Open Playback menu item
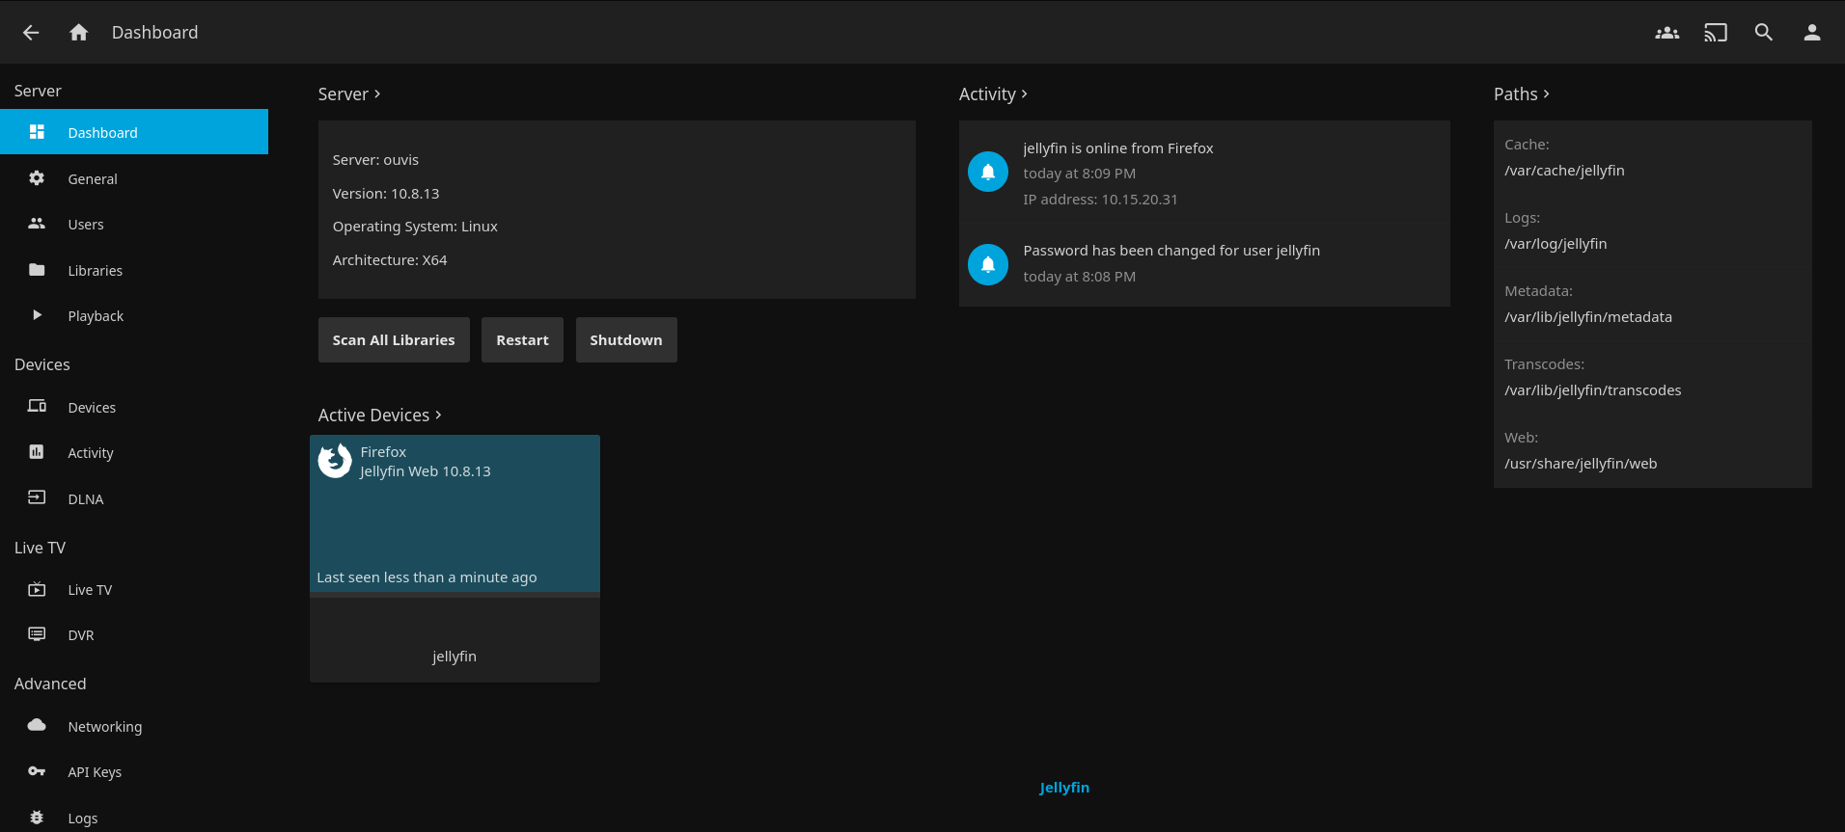1845x832 pixels. point(134,315)
